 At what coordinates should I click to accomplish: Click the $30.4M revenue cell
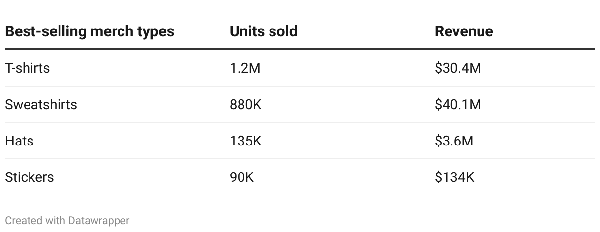(458, 68)
